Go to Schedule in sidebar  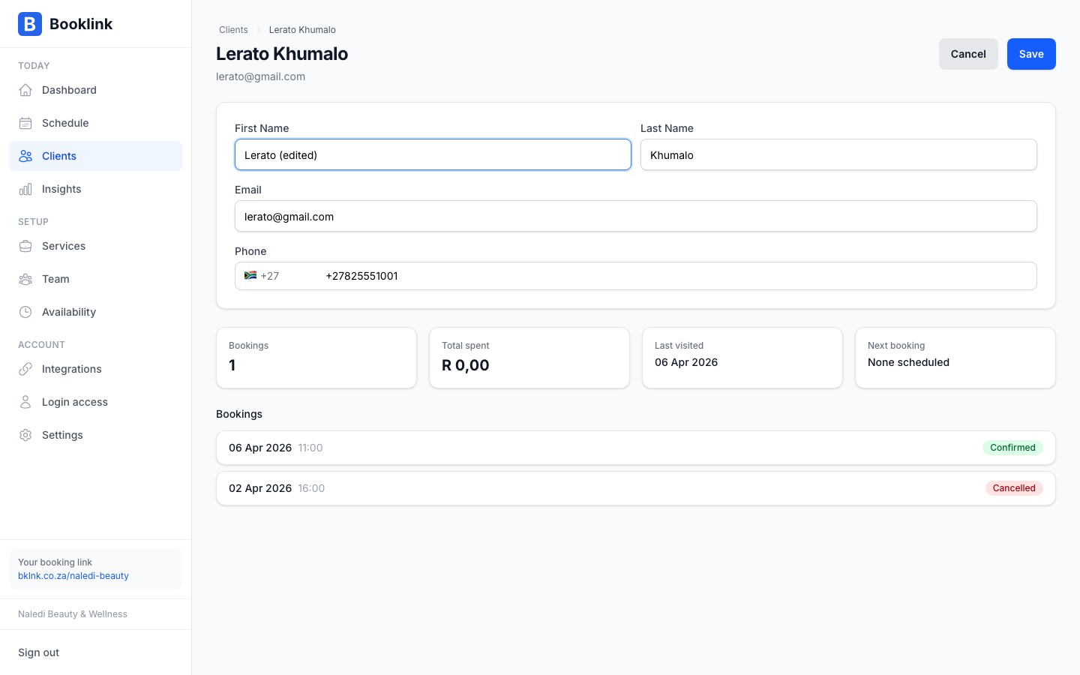95,123
